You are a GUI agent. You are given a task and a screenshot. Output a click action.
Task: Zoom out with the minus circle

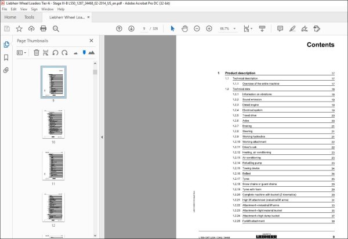tap(197, 28)
